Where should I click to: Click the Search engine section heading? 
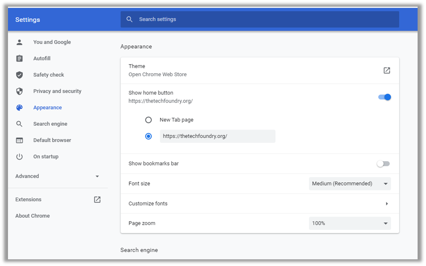139,250
